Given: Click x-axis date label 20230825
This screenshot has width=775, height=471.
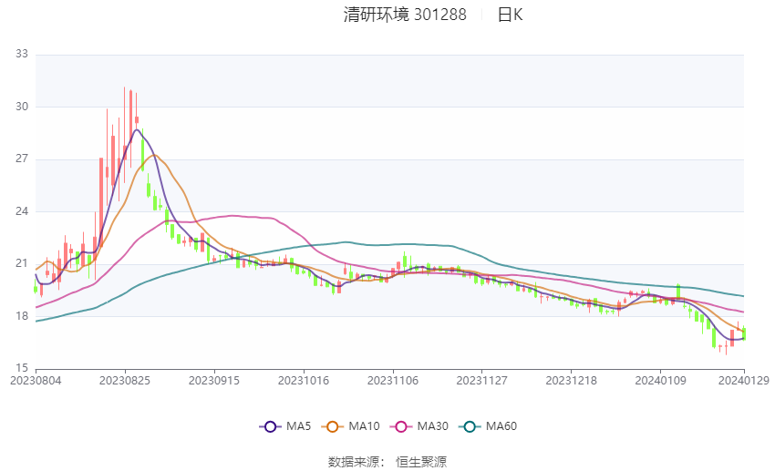Looking at the screenshot, I should click(x=125, y=381).
